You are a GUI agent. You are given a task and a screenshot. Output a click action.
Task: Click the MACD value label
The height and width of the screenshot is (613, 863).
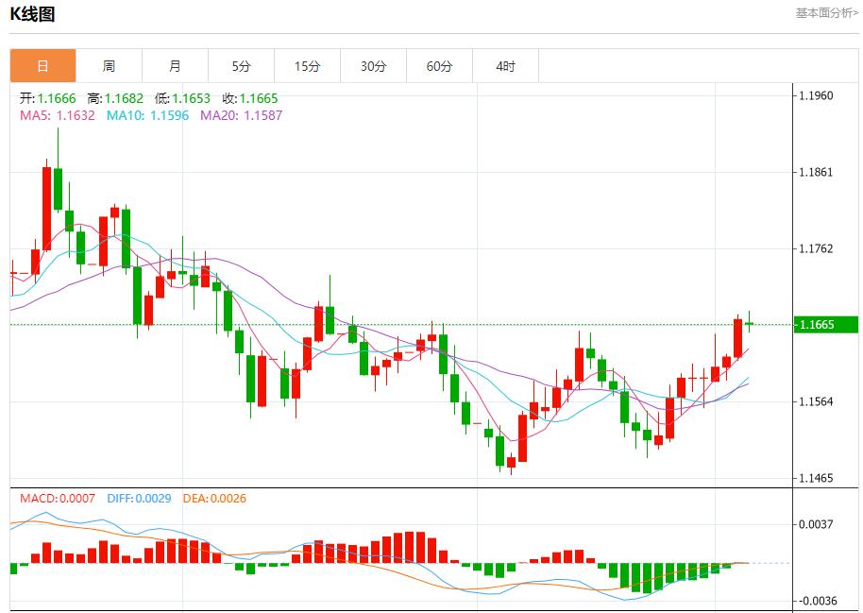(x=57, y=498)
